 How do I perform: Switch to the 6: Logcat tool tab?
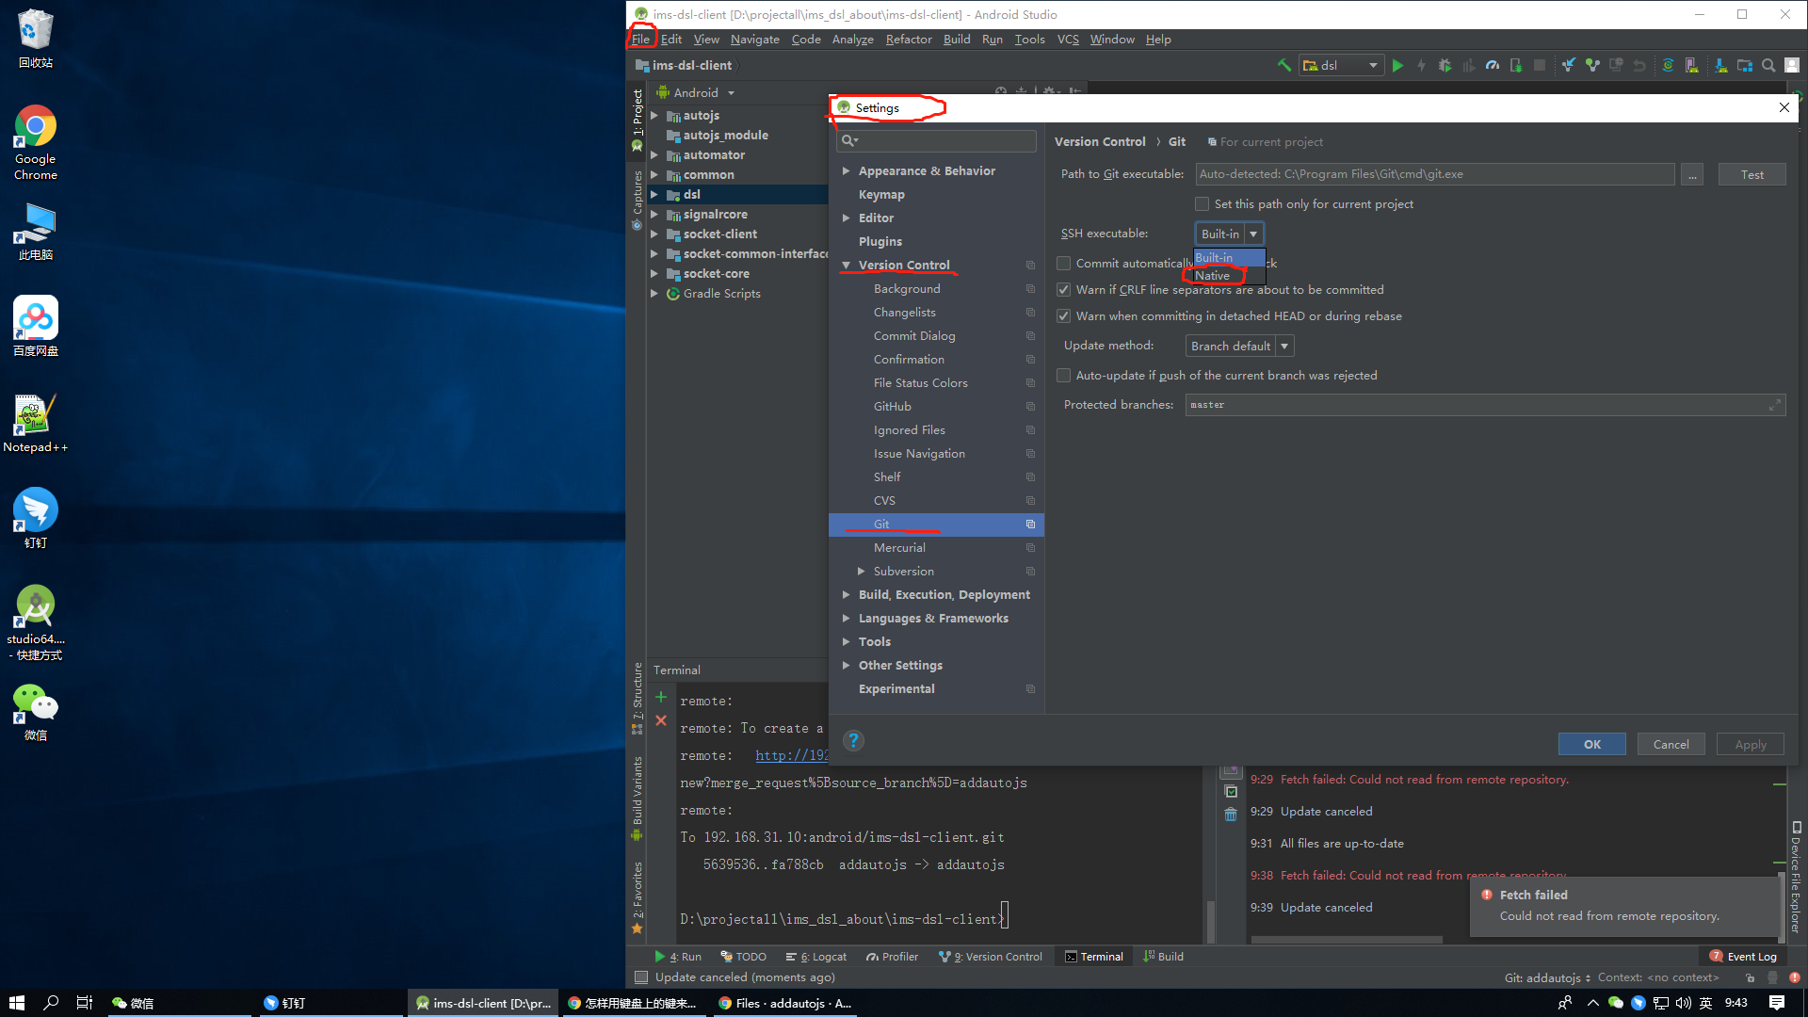pos(815,957)
